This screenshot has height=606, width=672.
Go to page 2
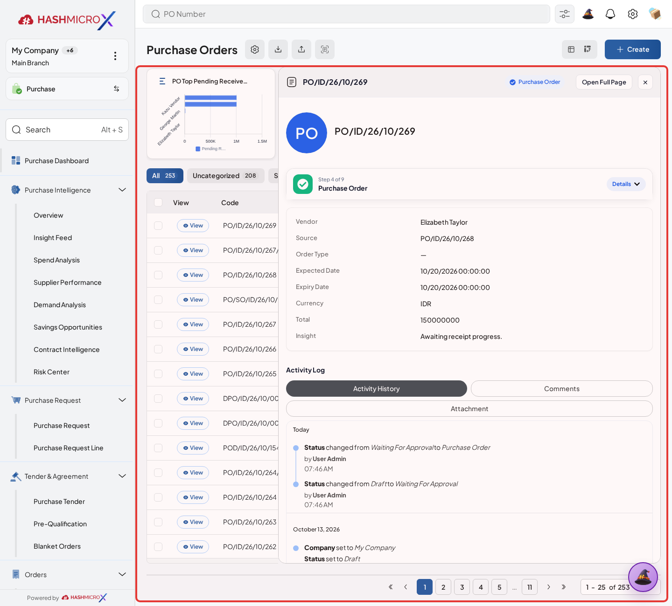[x=443, y=587]
